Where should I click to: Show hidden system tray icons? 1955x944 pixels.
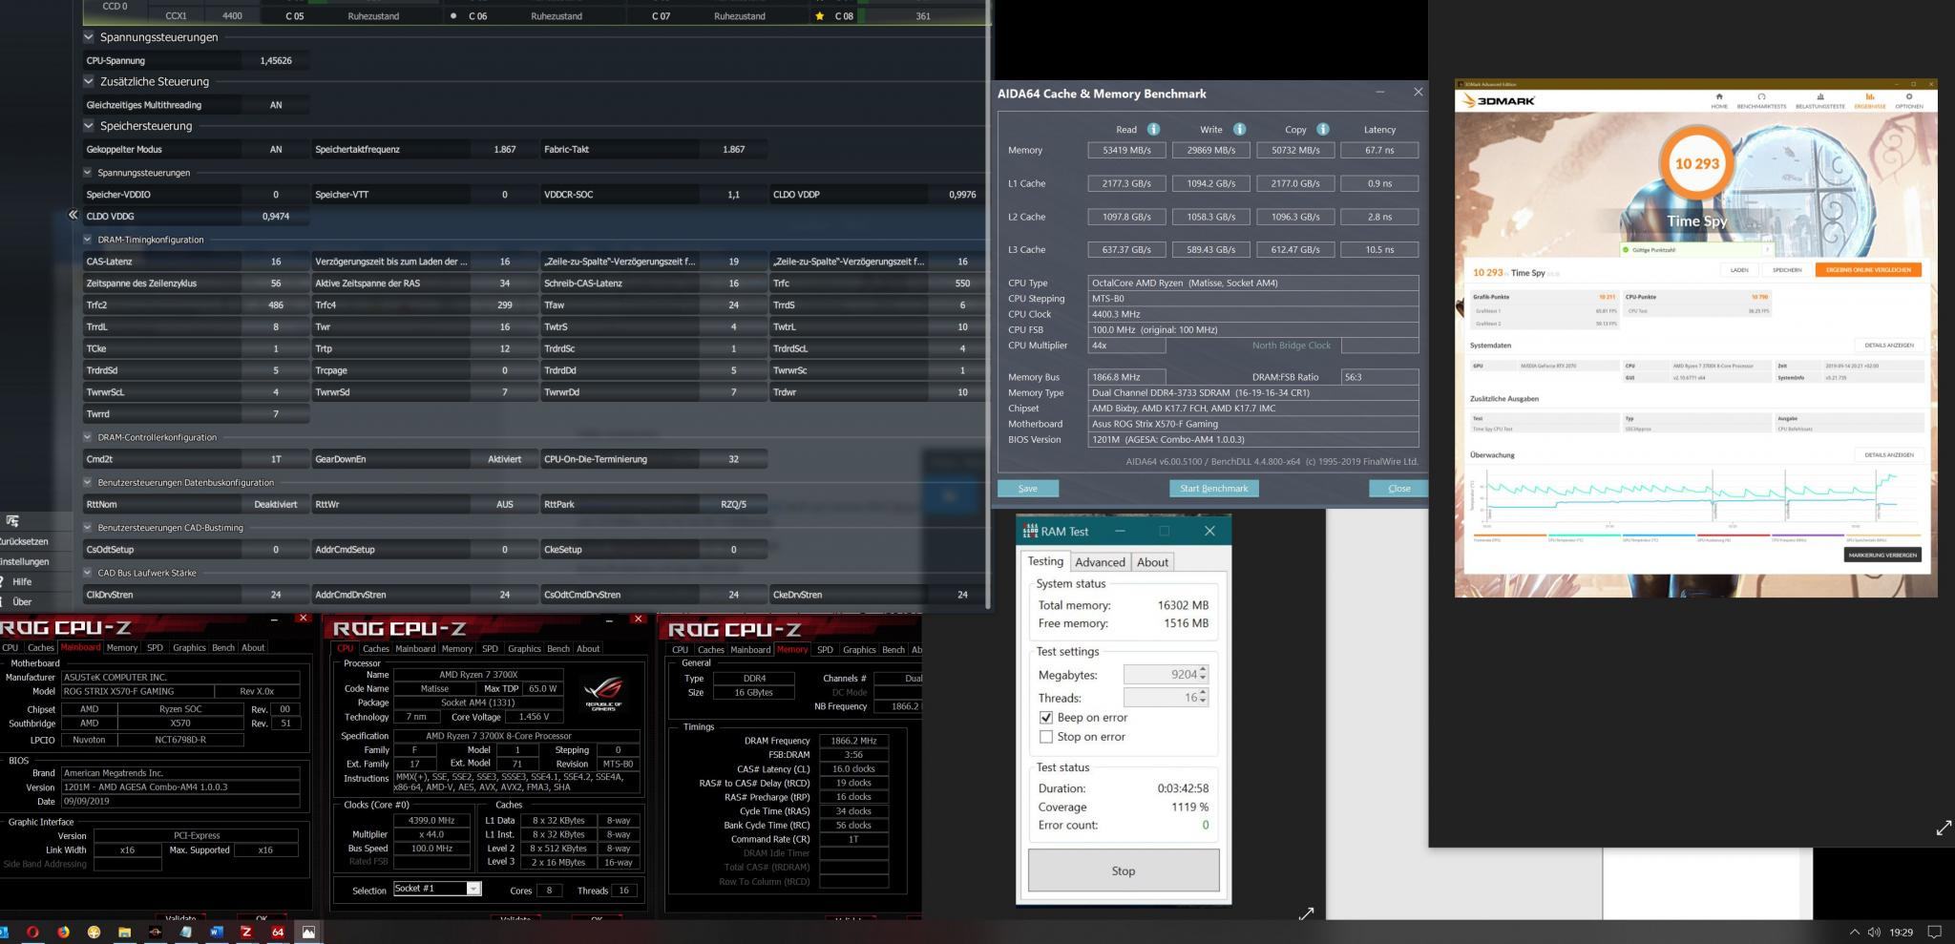click(x=1855, y=932)
